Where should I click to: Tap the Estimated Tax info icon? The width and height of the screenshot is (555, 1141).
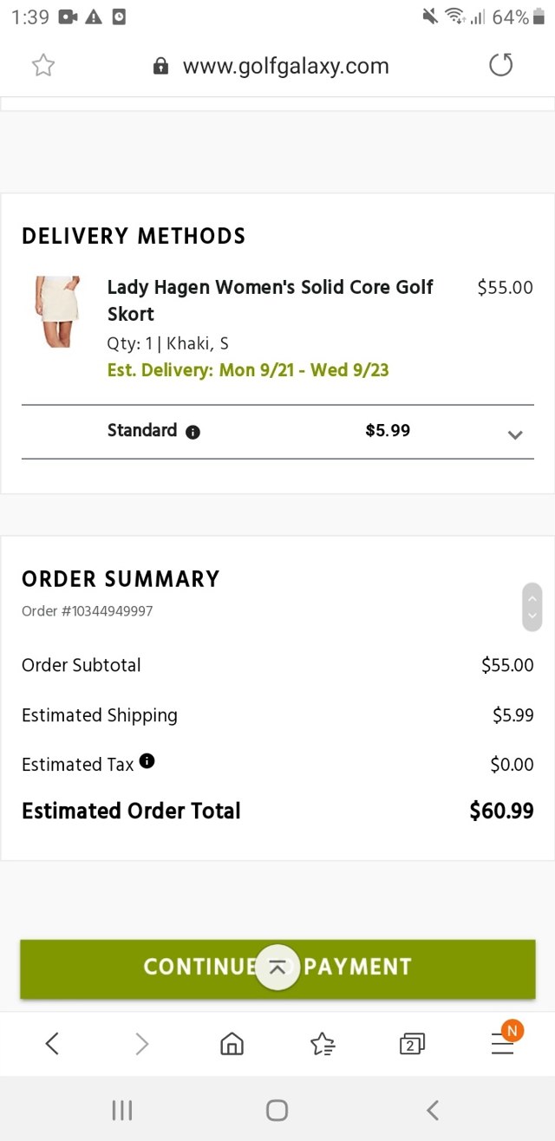coord(147,761)
